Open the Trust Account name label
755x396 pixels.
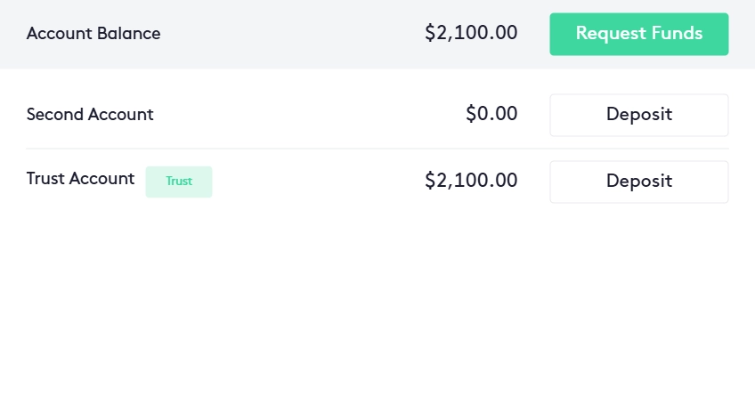point(80,179)
